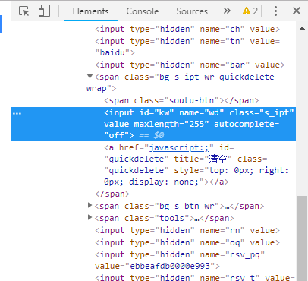Toggle the device toolbar icon
Screen dimensions: 308x281
[x=44, y=11]
